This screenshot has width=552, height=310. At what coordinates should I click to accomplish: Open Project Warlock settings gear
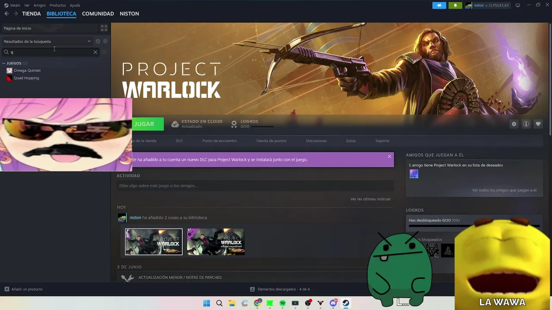click(514, 124)
